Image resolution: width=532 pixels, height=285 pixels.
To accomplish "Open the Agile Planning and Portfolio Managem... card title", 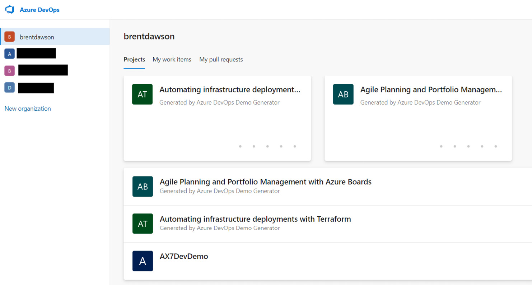I will coord(431,89).
